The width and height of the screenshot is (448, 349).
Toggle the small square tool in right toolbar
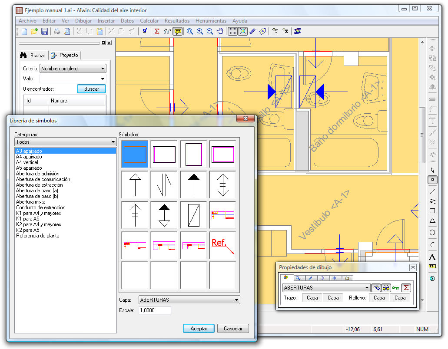point(432,180)
